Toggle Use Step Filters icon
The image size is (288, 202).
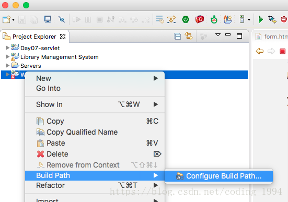171,19
